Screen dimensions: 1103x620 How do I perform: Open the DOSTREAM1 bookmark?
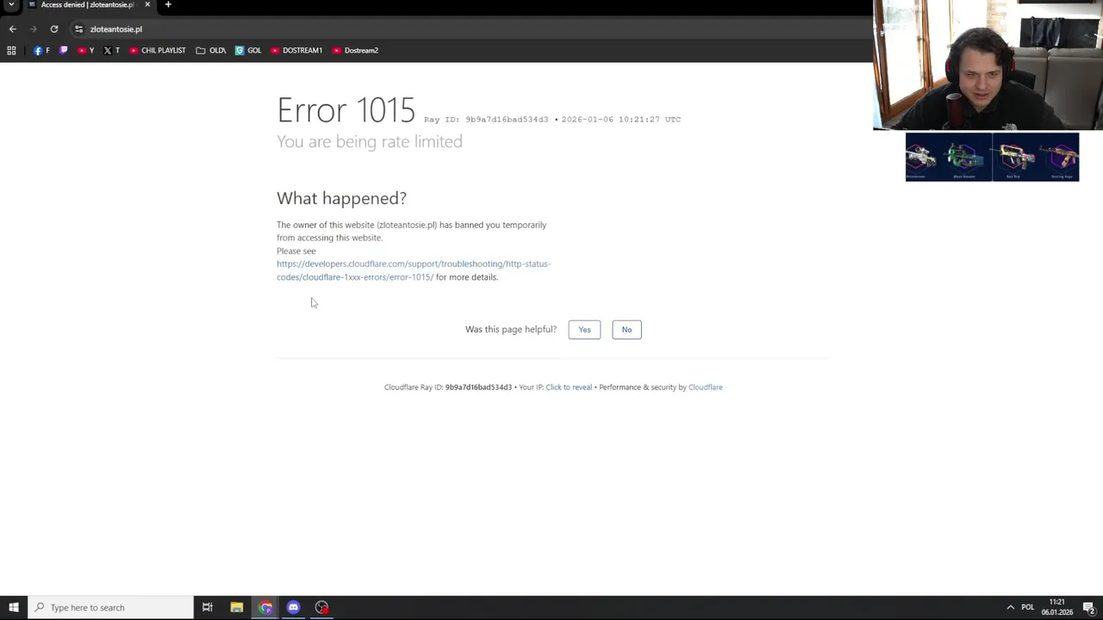coord(296,51)
